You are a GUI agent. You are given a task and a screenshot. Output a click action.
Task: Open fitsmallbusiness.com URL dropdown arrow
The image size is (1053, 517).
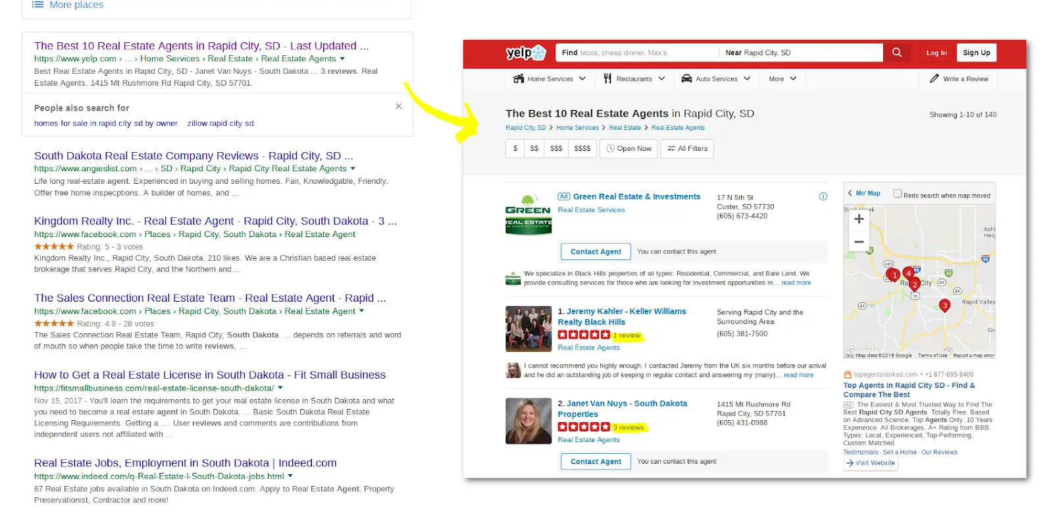click(x=280, y=388)
